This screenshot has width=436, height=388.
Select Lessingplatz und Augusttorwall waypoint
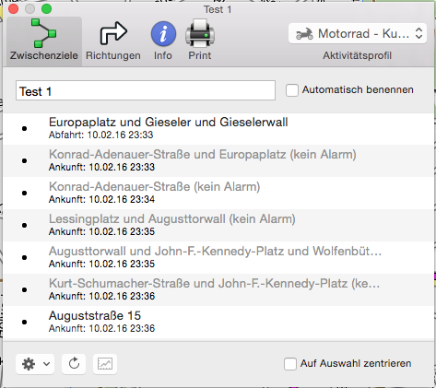click(x=218, y=225)
